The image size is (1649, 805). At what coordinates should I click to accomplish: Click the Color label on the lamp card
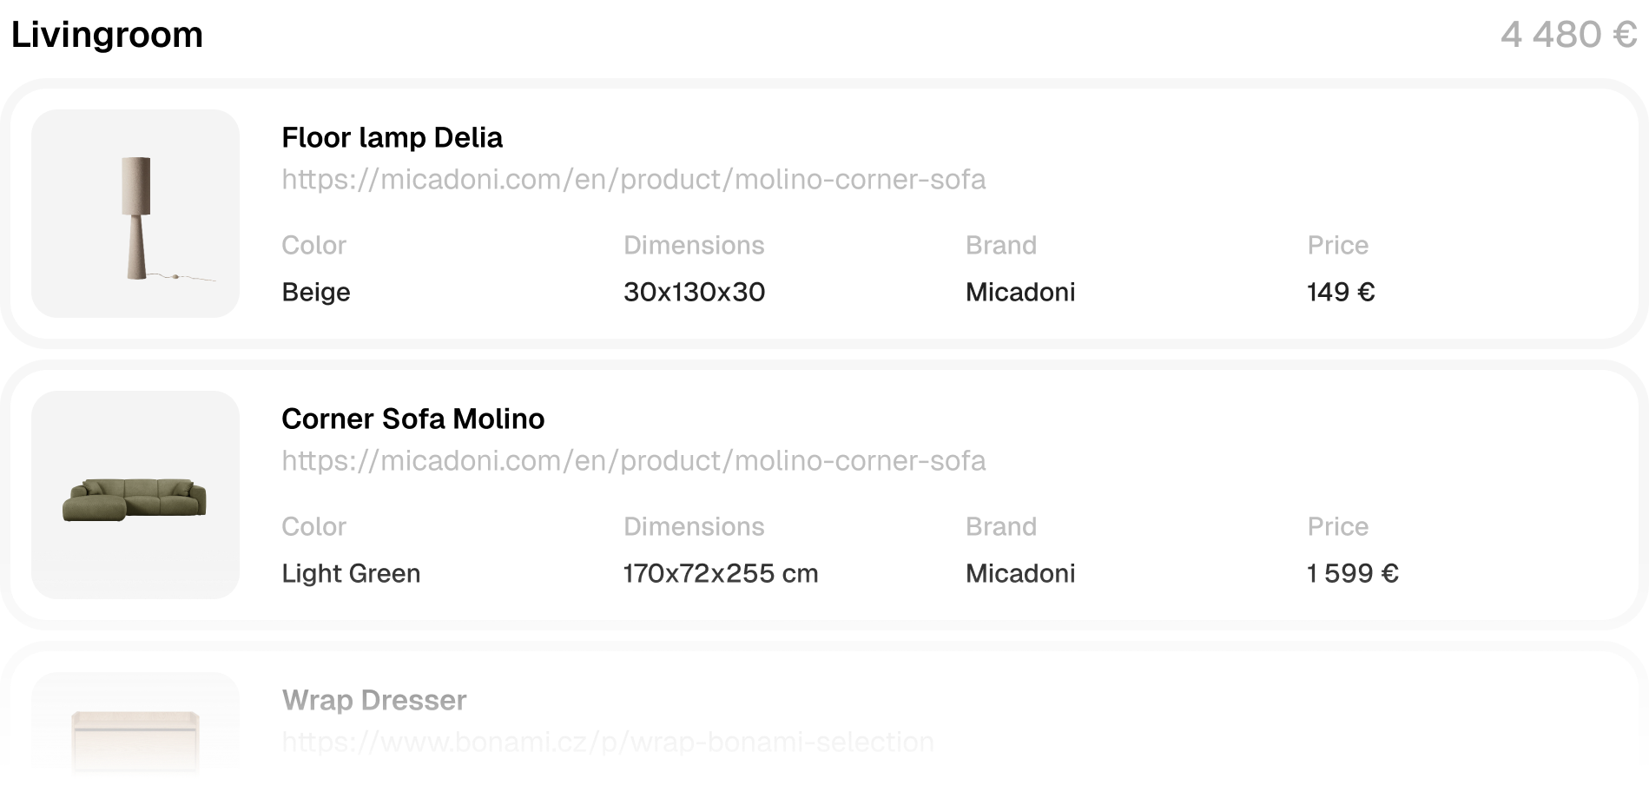313,245
